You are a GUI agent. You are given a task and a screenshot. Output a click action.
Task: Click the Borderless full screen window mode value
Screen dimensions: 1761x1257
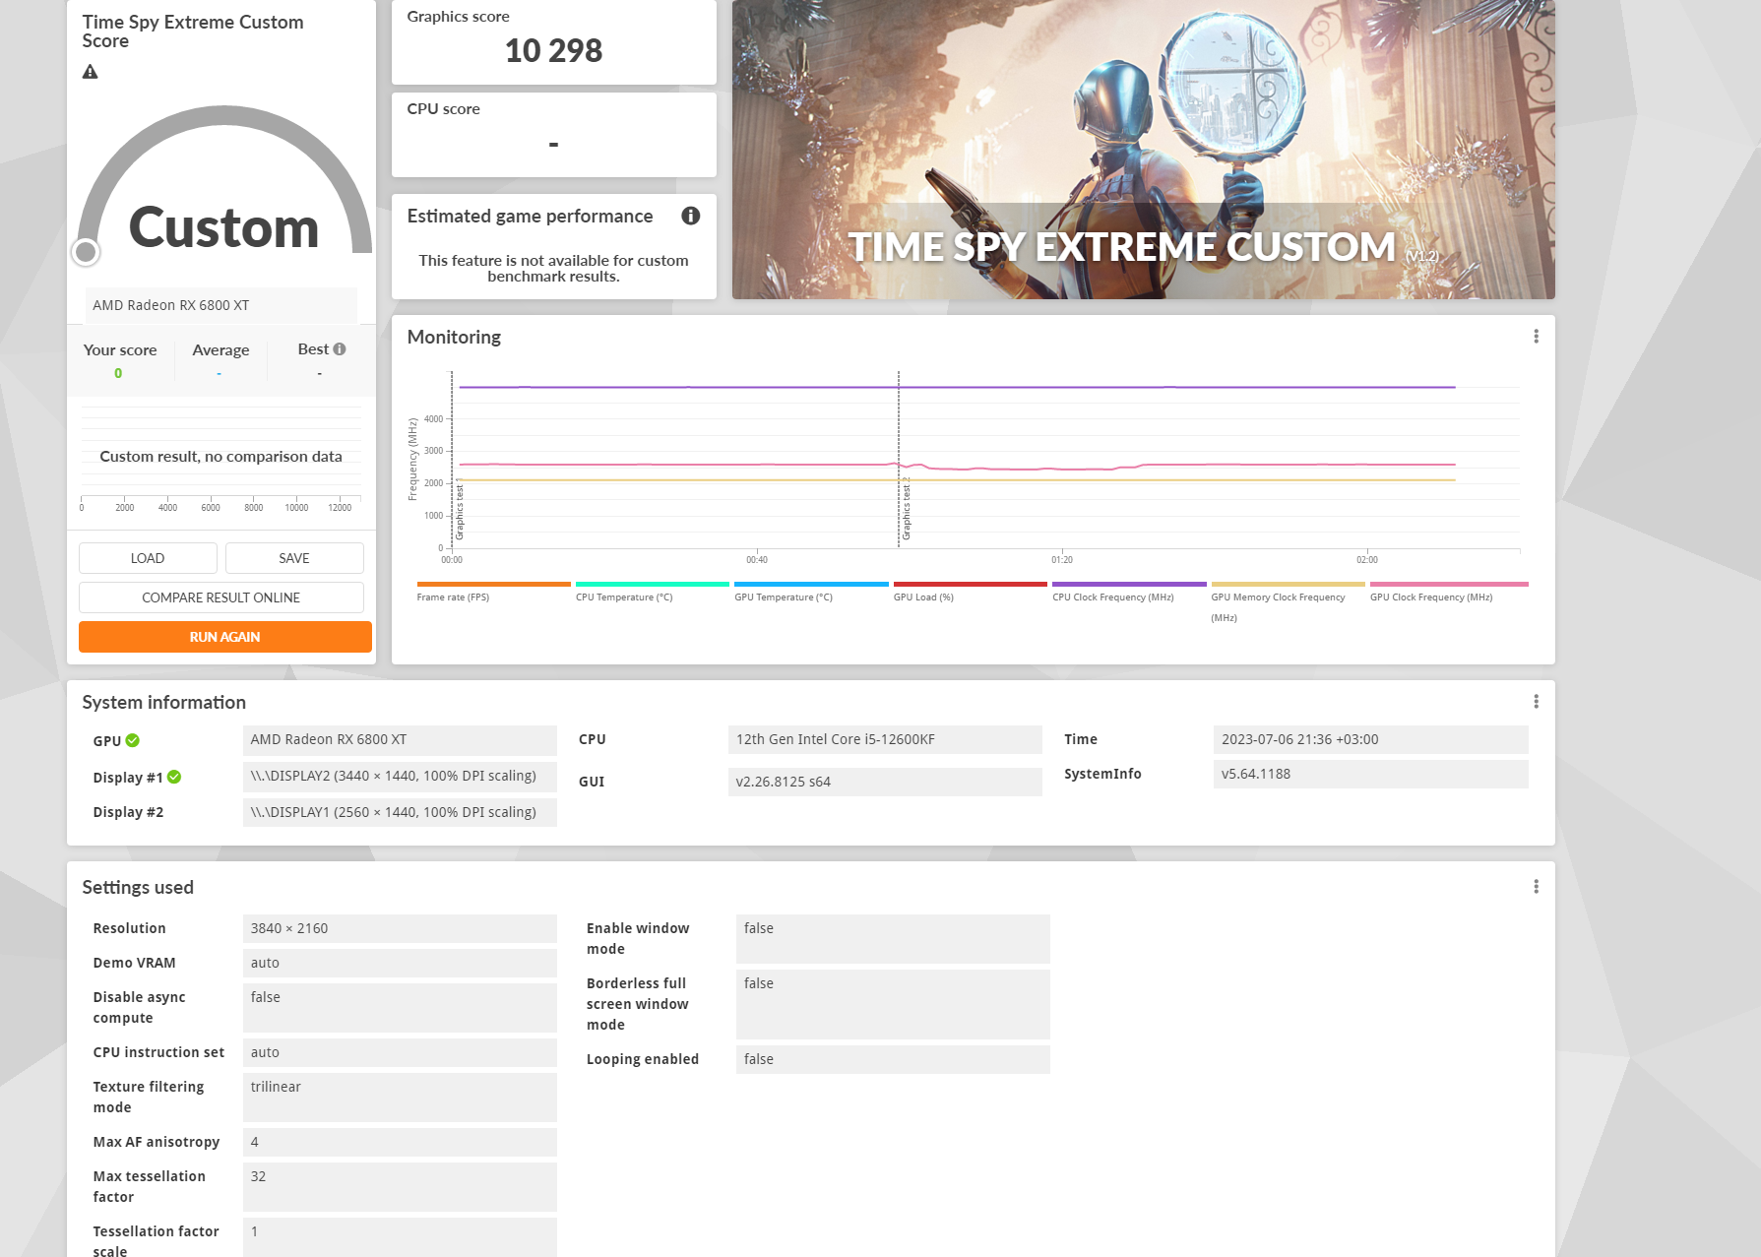tap(893, 1004)
